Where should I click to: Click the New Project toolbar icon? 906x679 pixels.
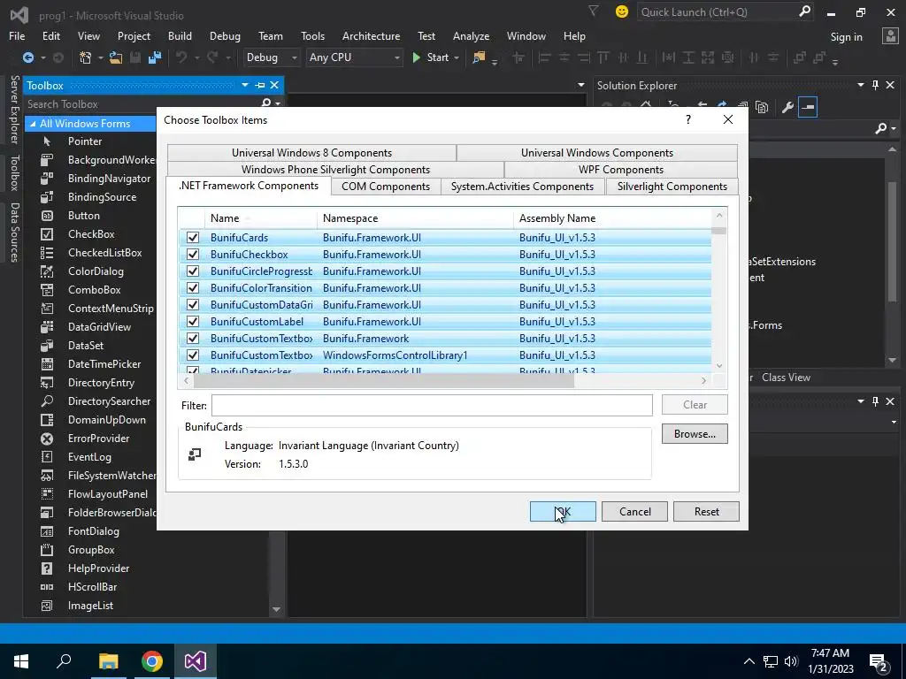pos(86,57)
